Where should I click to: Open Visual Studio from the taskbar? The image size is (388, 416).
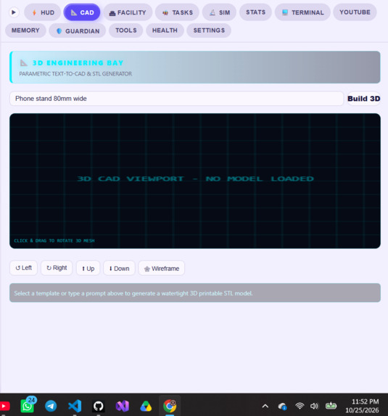point(122,406)
